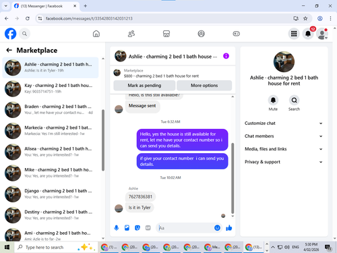Send a thumbs-up like

point(229,228)
